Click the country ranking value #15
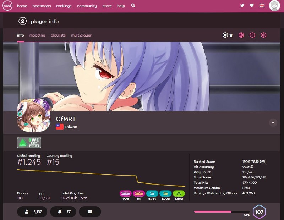 [53, 162]
